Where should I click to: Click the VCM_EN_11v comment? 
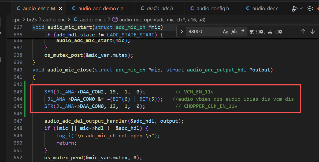[195, 92]
